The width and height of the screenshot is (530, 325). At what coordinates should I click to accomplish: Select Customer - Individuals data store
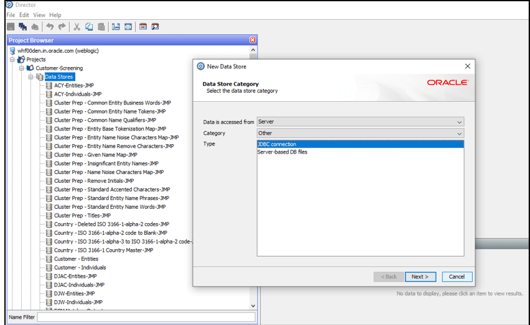(80, 268)
